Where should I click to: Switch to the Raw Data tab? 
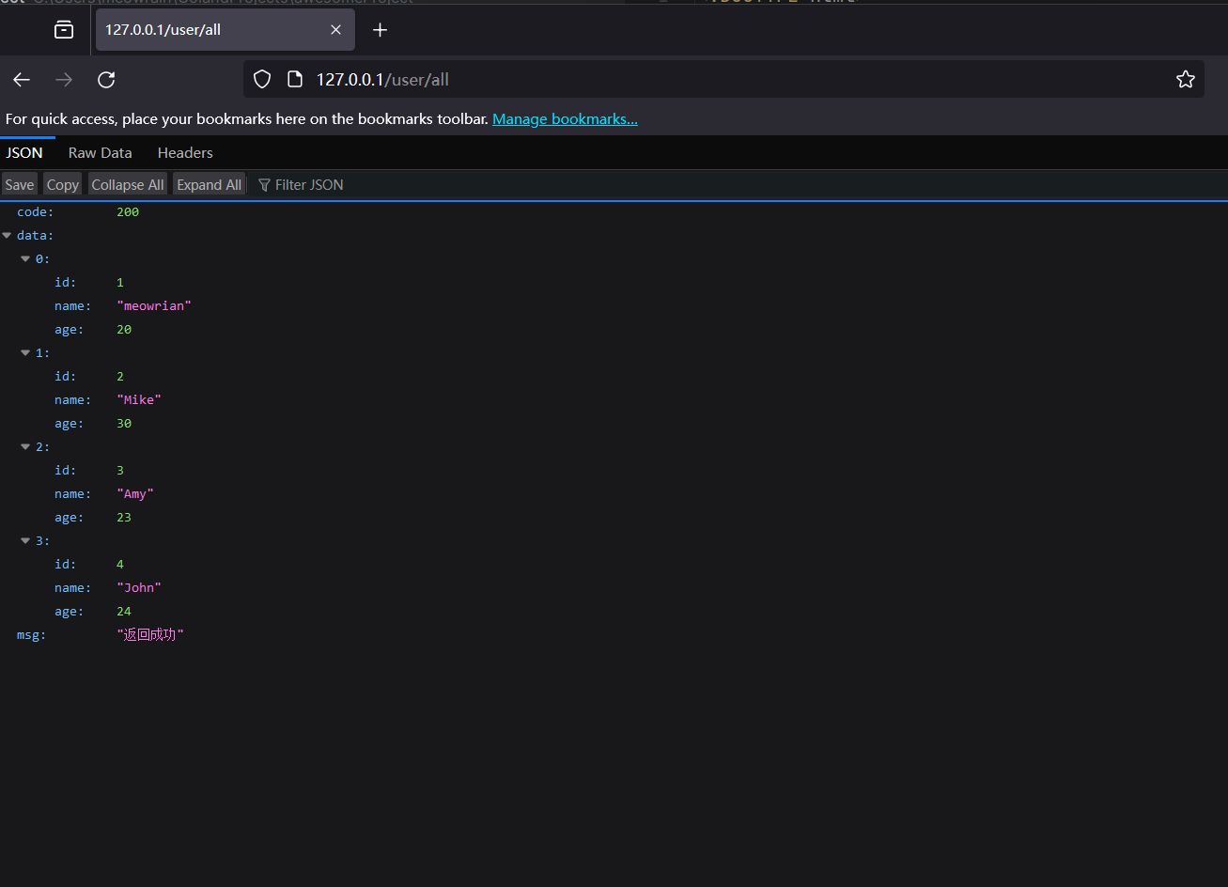tap(100, 152)
